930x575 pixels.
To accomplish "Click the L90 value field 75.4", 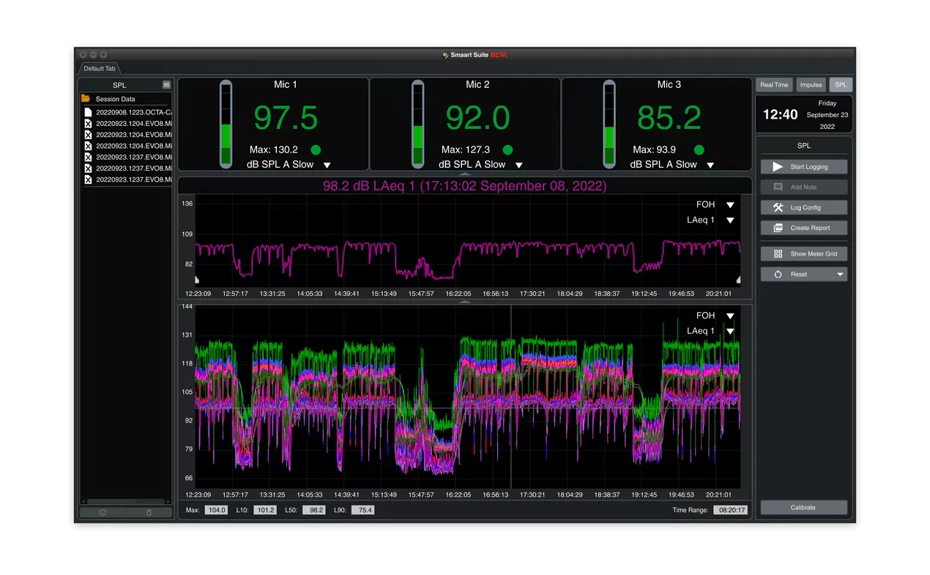I will 363,510.
